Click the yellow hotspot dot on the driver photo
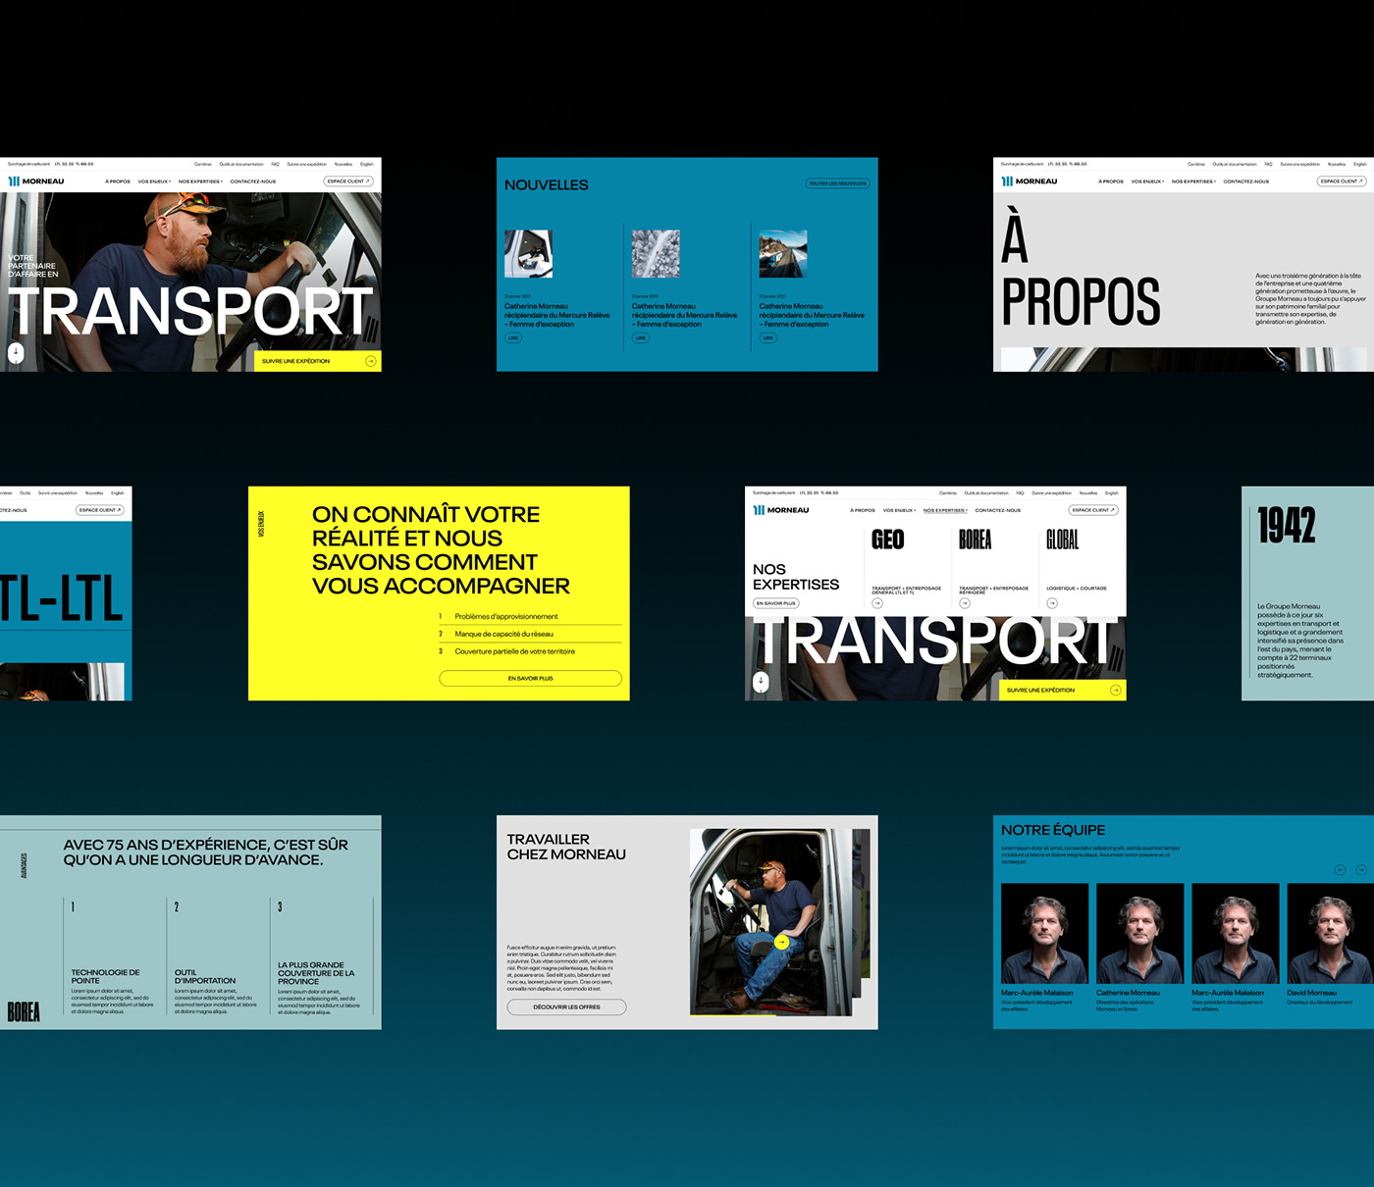 click(x=781, y=942)
